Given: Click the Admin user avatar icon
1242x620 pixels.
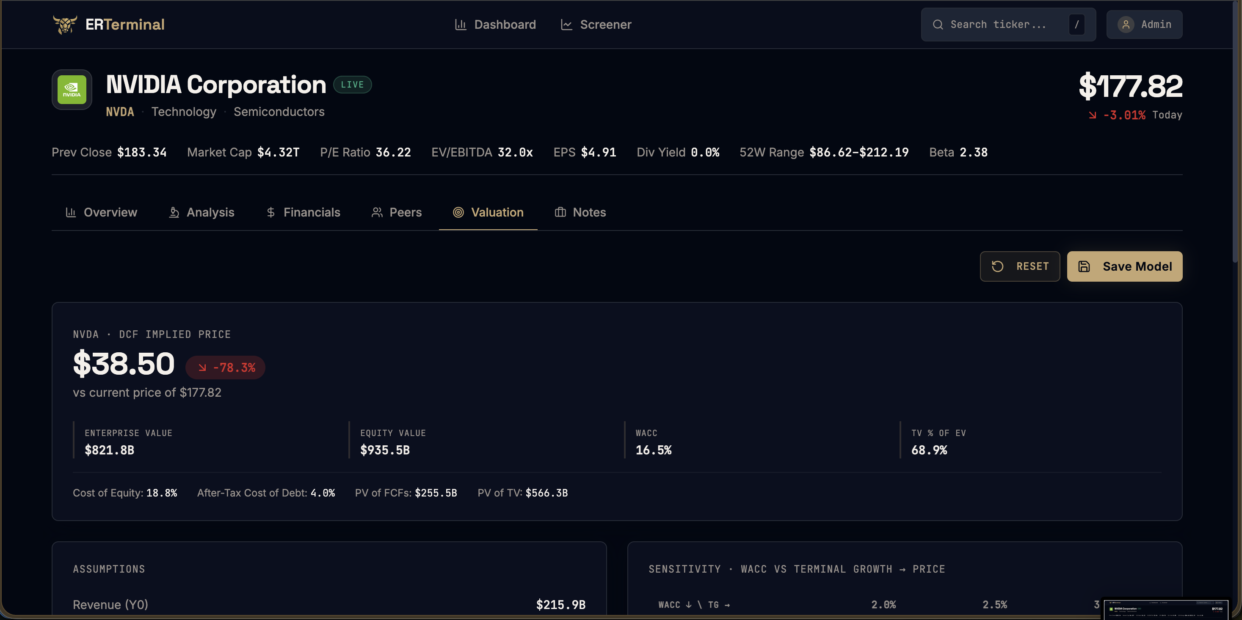Looking at the screenshot, I should [1126, 25].
